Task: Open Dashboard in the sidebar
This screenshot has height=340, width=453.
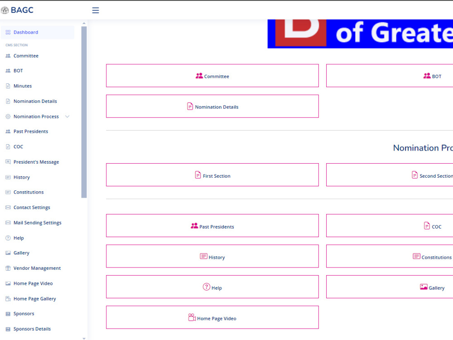Action: pyautogui.click(x=38, y=32)
